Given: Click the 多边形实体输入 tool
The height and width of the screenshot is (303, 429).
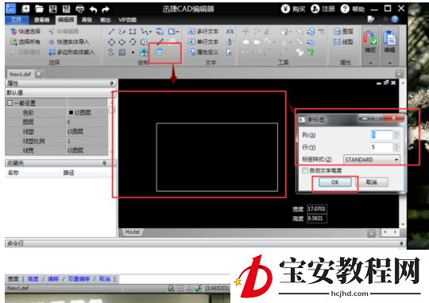Looking at the screenshot, I should coord(71,52).
